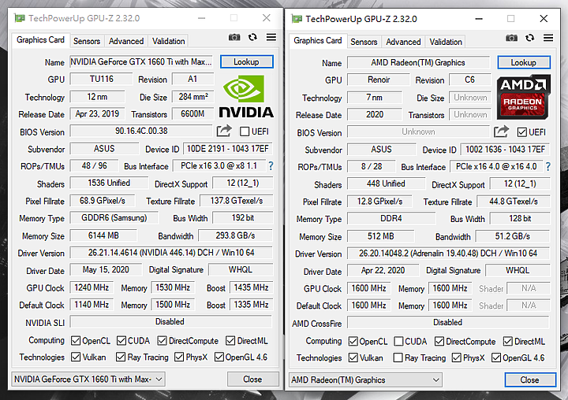Switch to Validation tab in the NVIDIA window
Image resolution: width=568 pixels, height=400 pixels.
(169, 41)
